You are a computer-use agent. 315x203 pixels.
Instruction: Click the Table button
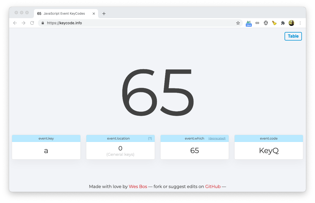point(293,36)
